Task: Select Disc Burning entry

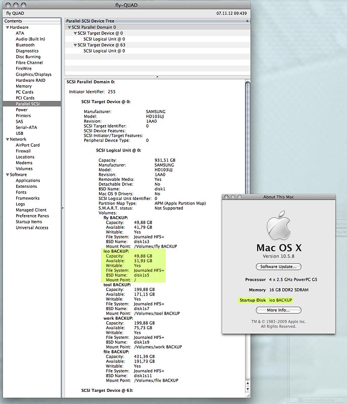Action: tap(28, 57)
